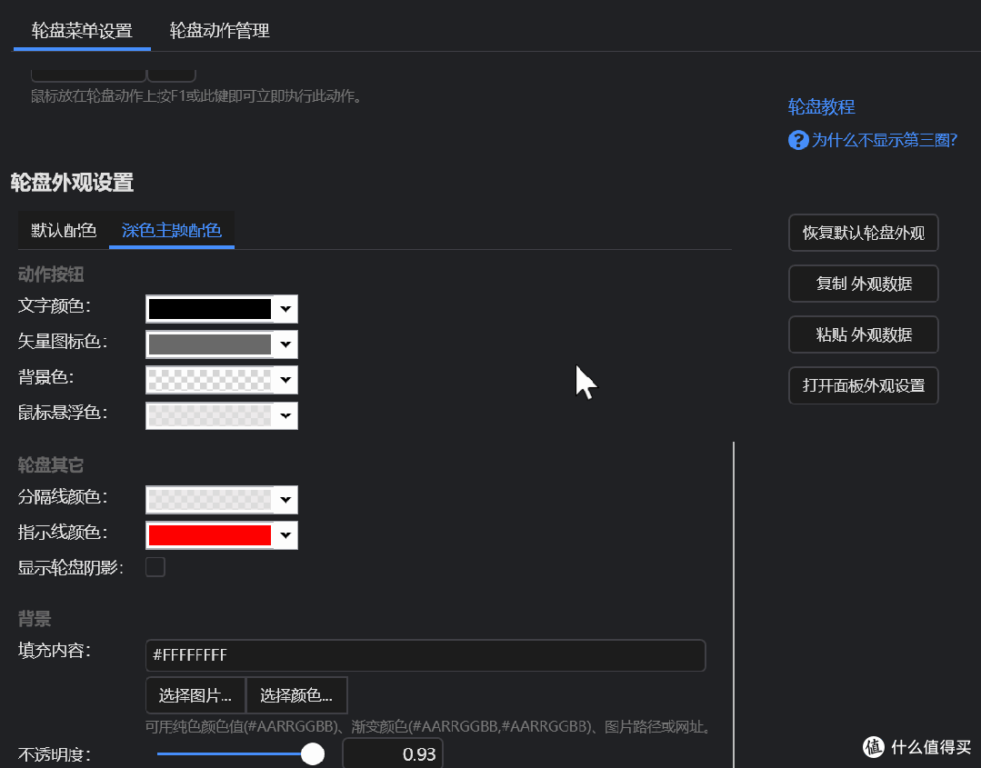Open the 为什么不显示第三圈? help link

pos(884,139)
